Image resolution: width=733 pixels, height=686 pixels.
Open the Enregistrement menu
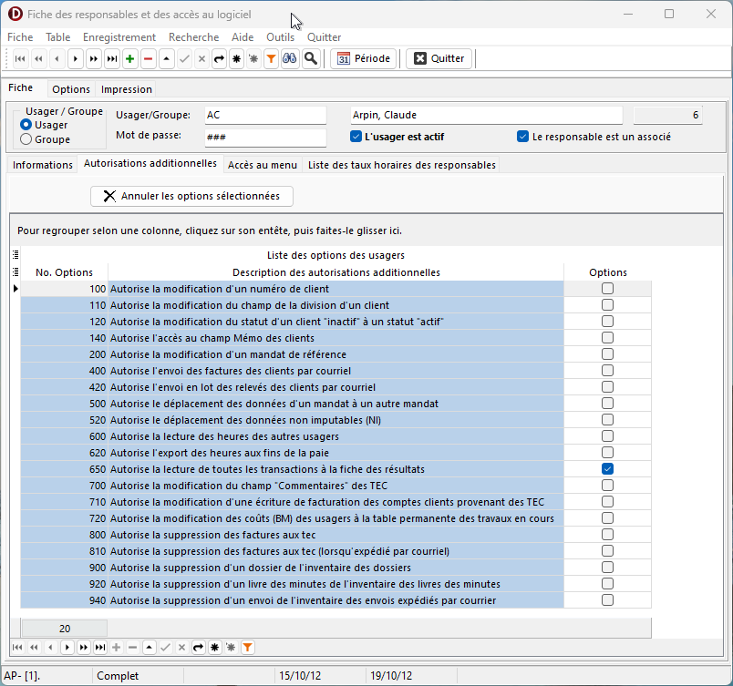119,37
